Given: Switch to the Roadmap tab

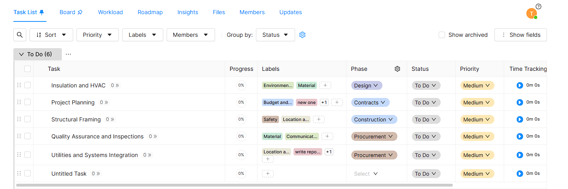Looking at the screenshot, I should tap(150, 12).
